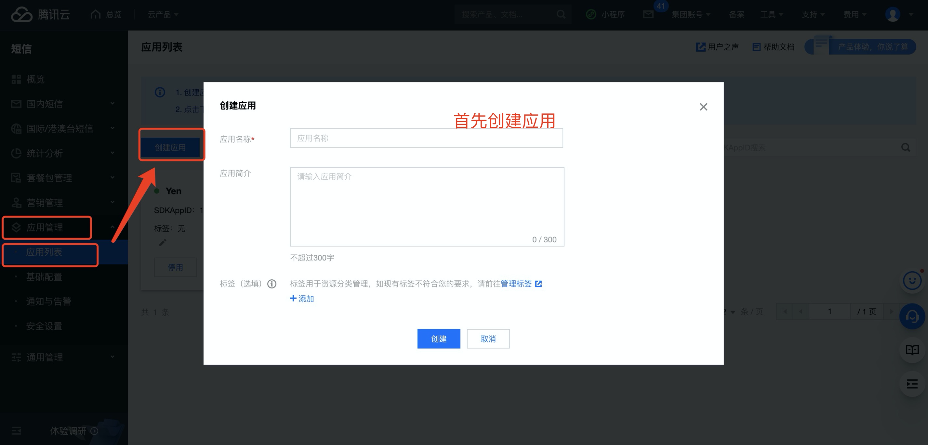928x445 pixels.
Task: Click the sidebar collapse icon at bottom
Action: (x=16, y=431)
